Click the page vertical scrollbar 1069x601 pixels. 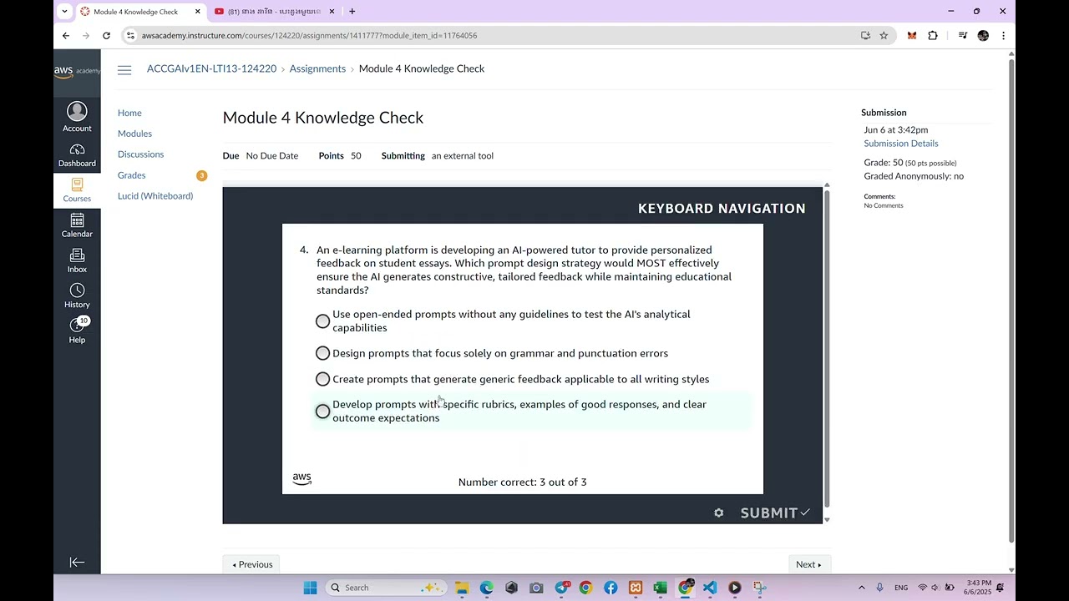click(x=1011, y=300)
